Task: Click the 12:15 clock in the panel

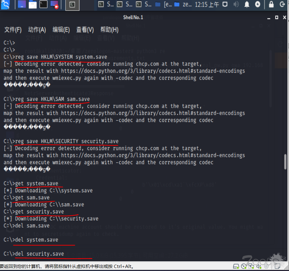Action: click(207, 5)
